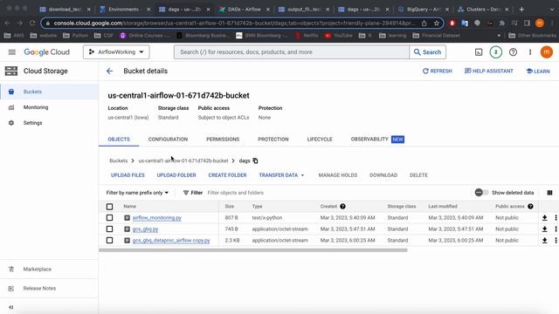Copy the dags path with clipboard icon
Viewport: 559px width, 314px height.
(255, 160)
